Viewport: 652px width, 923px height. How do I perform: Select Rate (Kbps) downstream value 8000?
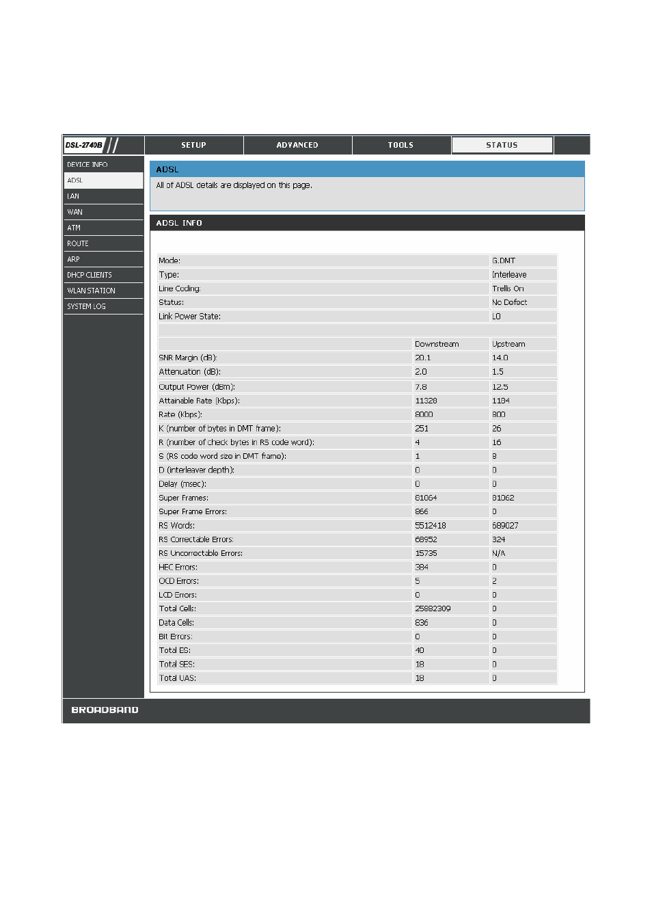click(x=424, y=414)
